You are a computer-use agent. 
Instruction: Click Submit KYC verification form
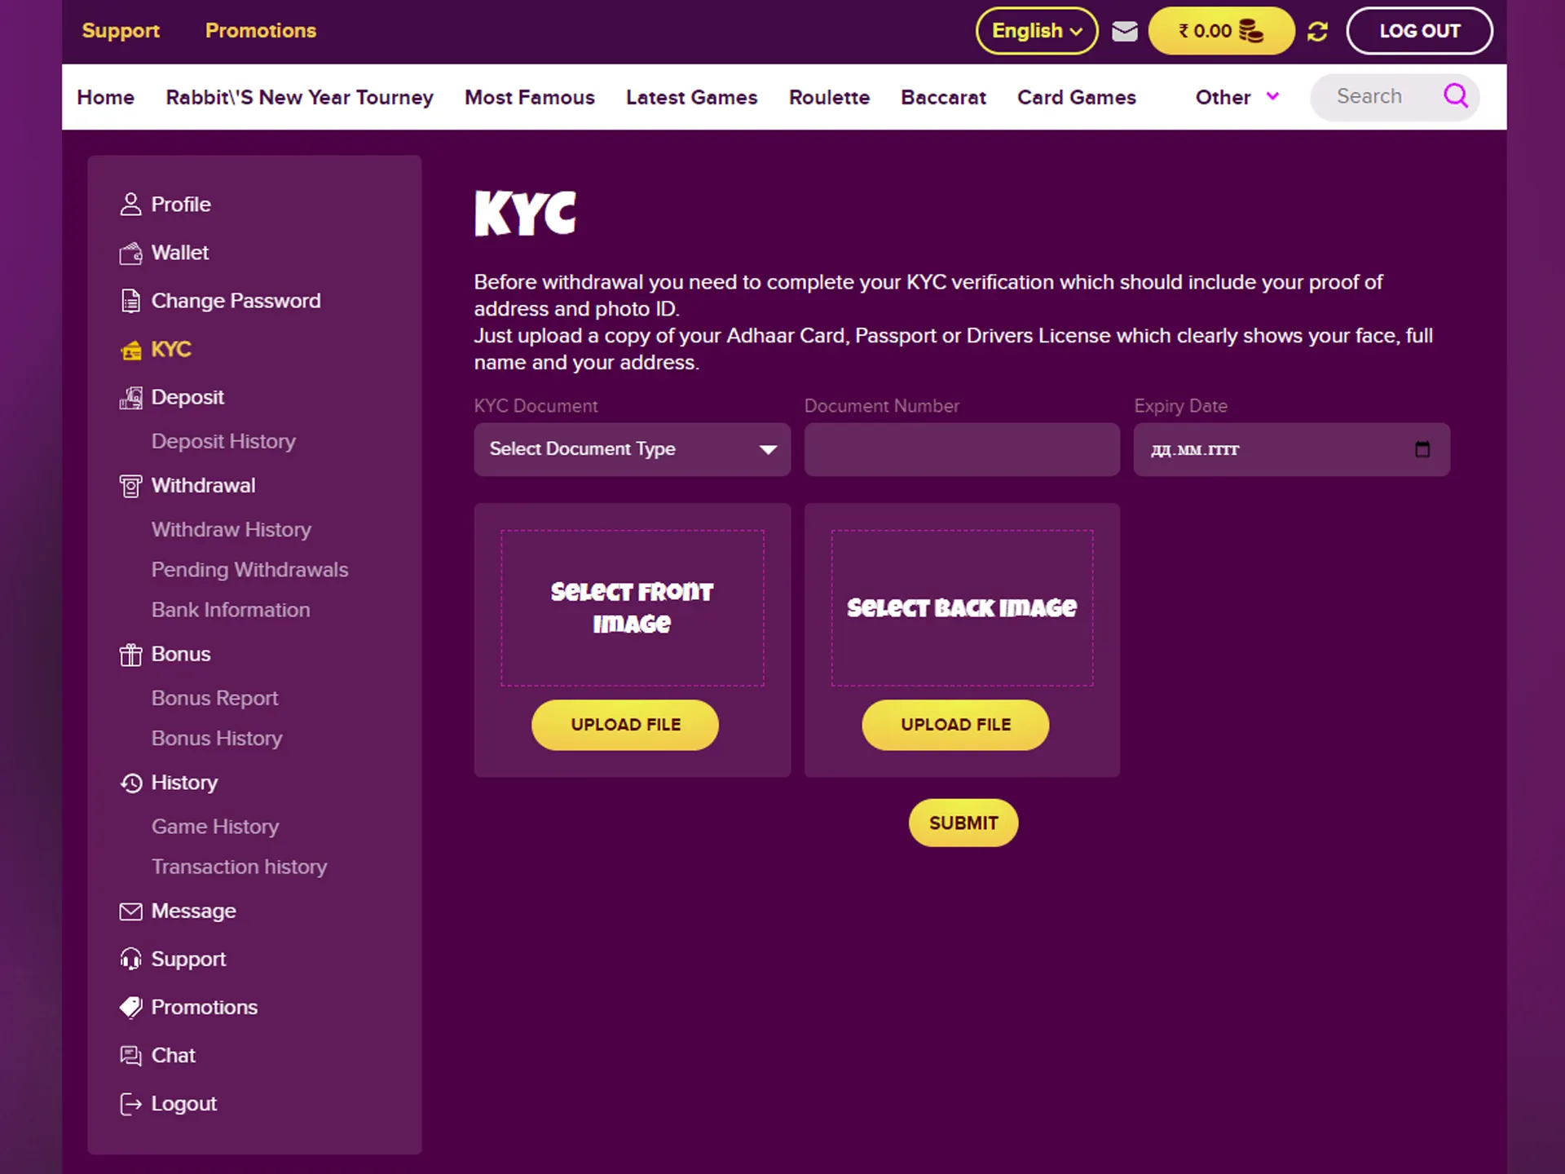[963, 821]
